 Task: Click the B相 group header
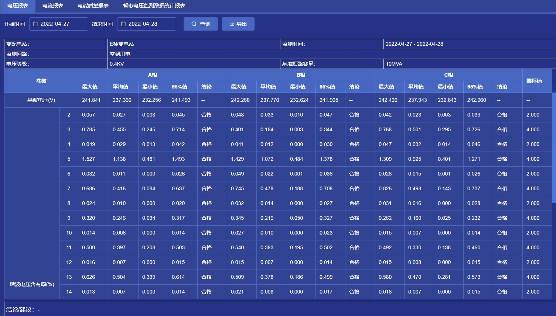pyautogui.click(x=301, y=75)
